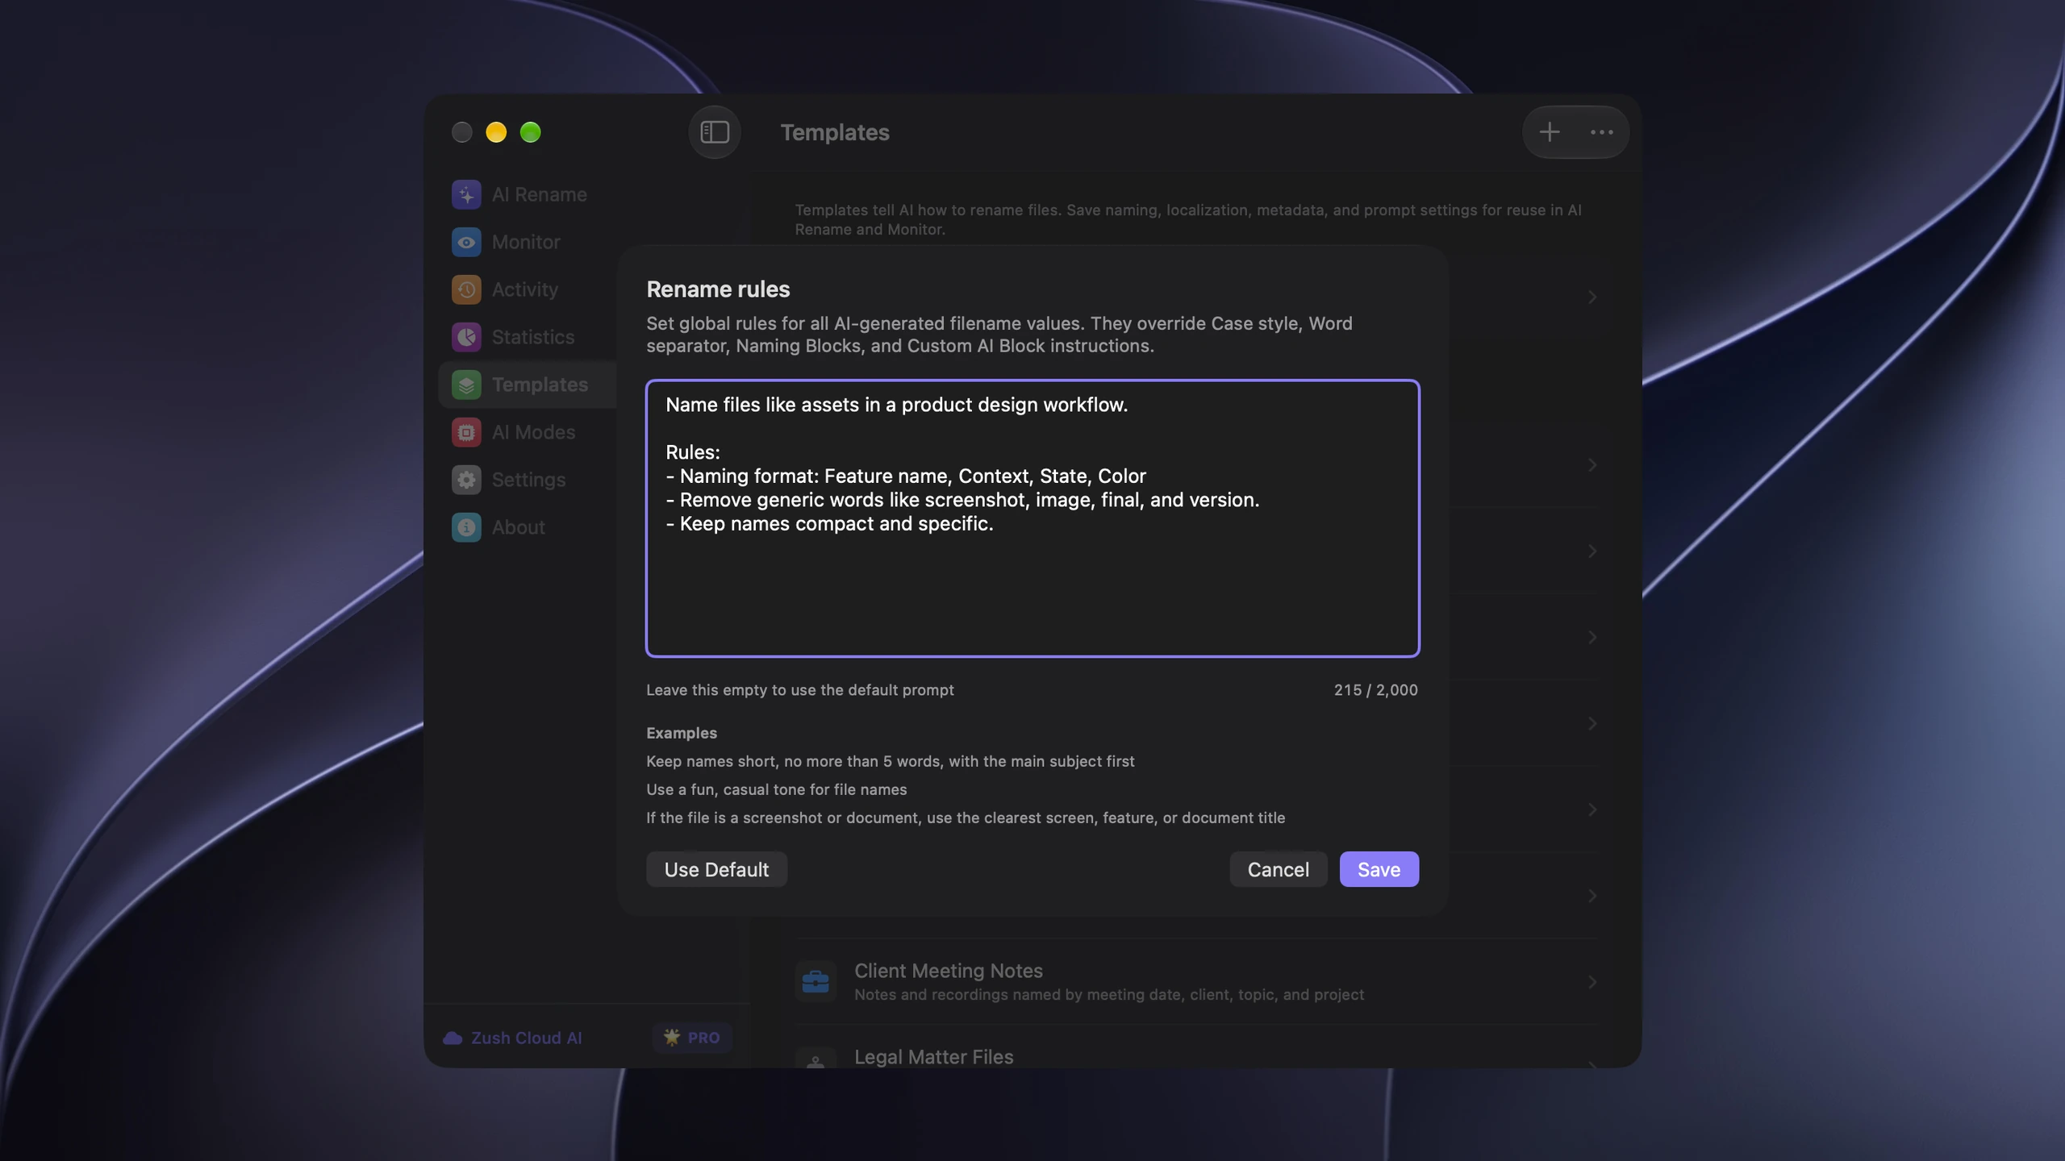Select the Client Meeting Notes template title
Screen dimensions: 2065x1161
949,971
